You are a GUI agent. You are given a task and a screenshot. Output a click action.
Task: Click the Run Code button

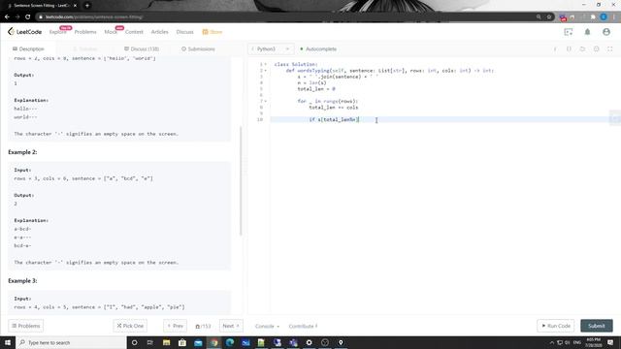point(556,326)
